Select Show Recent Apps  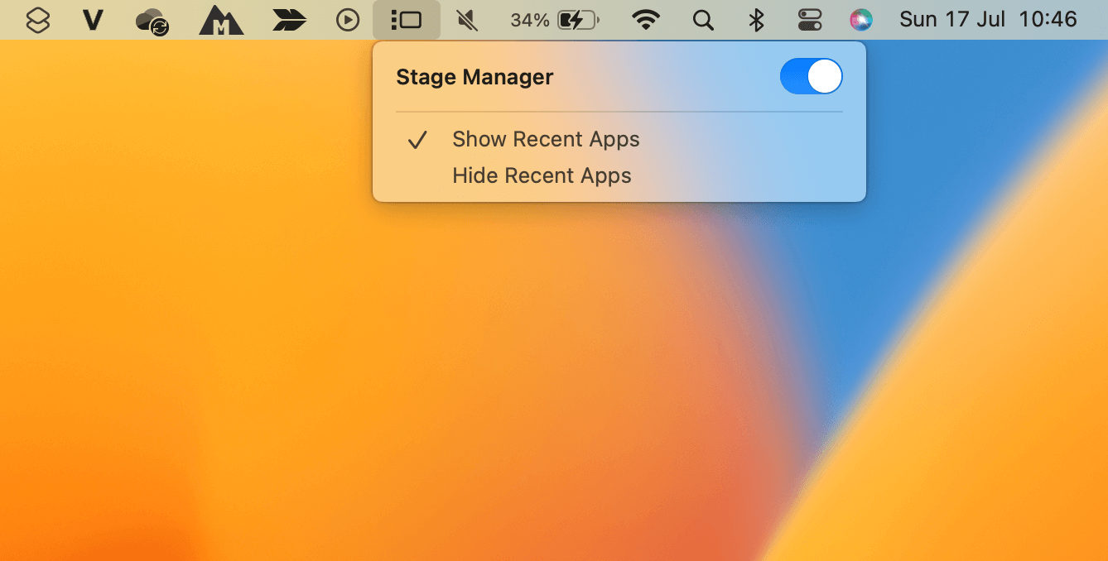546,139
